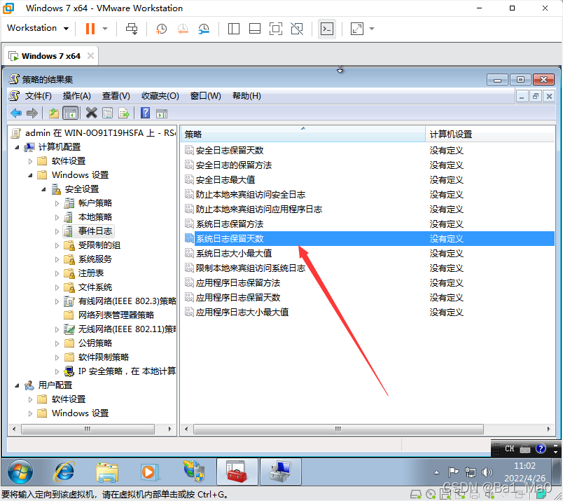The width and height of the screenshot is (563, 501).
Task: Open the 文件(F) menu
Action: pos(39,96)
